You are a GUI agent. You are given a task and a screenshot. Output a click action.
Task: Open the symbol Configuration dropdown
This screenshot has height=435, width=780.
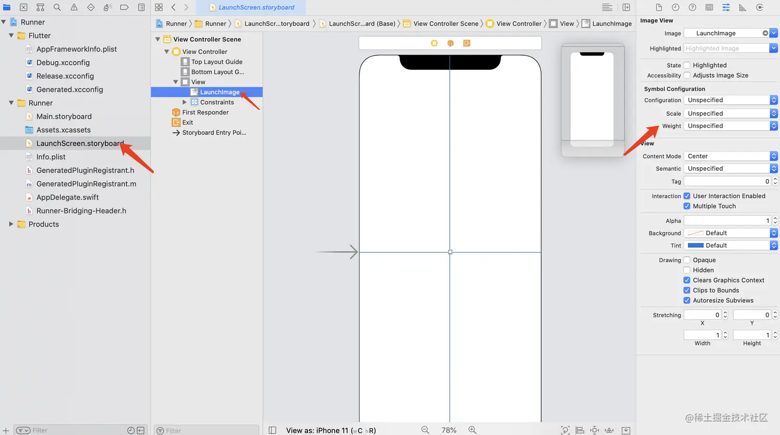730,100
